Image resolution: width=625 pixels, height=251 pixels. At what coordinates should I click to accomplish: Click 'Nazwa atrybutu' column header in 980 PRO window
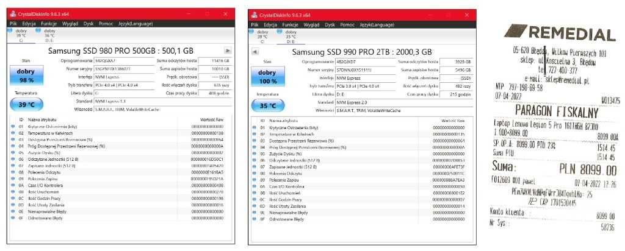pyautogui.click(x=42, y=119)
